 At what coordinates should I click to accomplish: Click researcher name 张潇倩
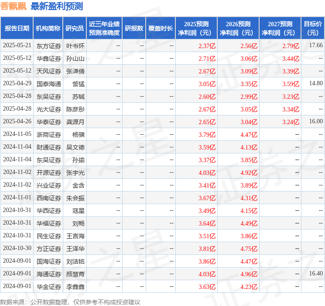coord(75,71)
